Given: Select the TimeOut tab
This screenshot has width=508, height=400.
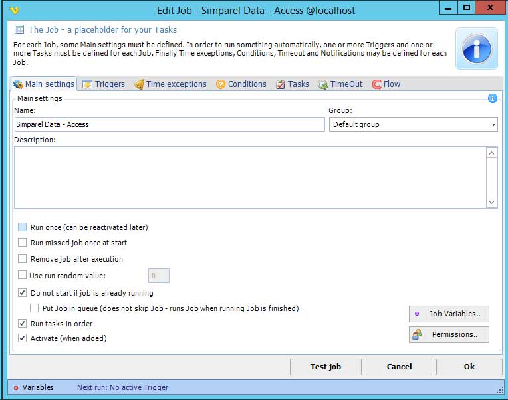Looking at the screenshot, I should (340, 84).
